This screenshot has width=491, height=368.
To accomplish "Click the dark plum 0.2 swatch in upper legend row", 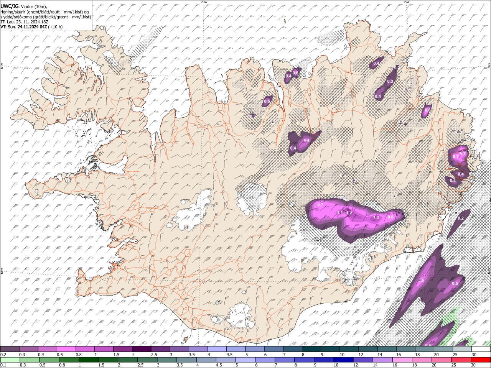I will (x=10, y=349).
